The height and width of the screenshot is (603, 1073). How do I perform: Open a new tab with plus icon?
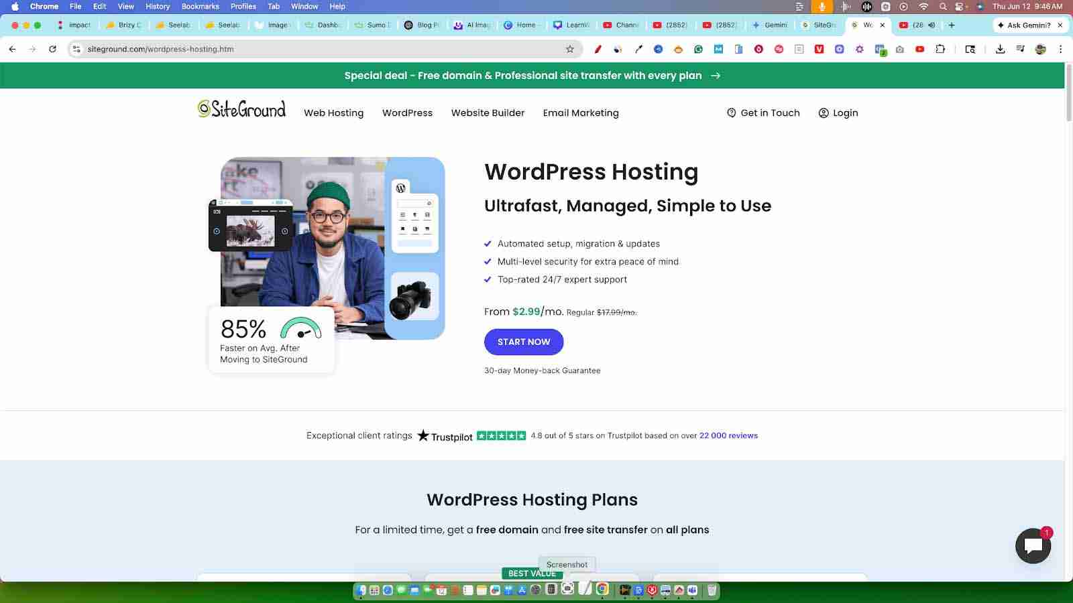(951, 25)
